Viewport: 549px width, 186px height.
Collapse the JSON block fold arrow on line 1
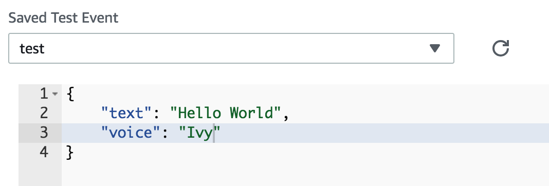point(54,94)
